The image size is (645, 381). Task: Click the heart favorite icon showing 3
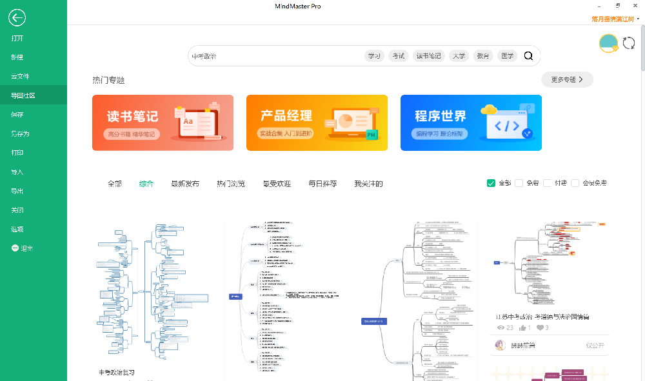coord(540,327)
